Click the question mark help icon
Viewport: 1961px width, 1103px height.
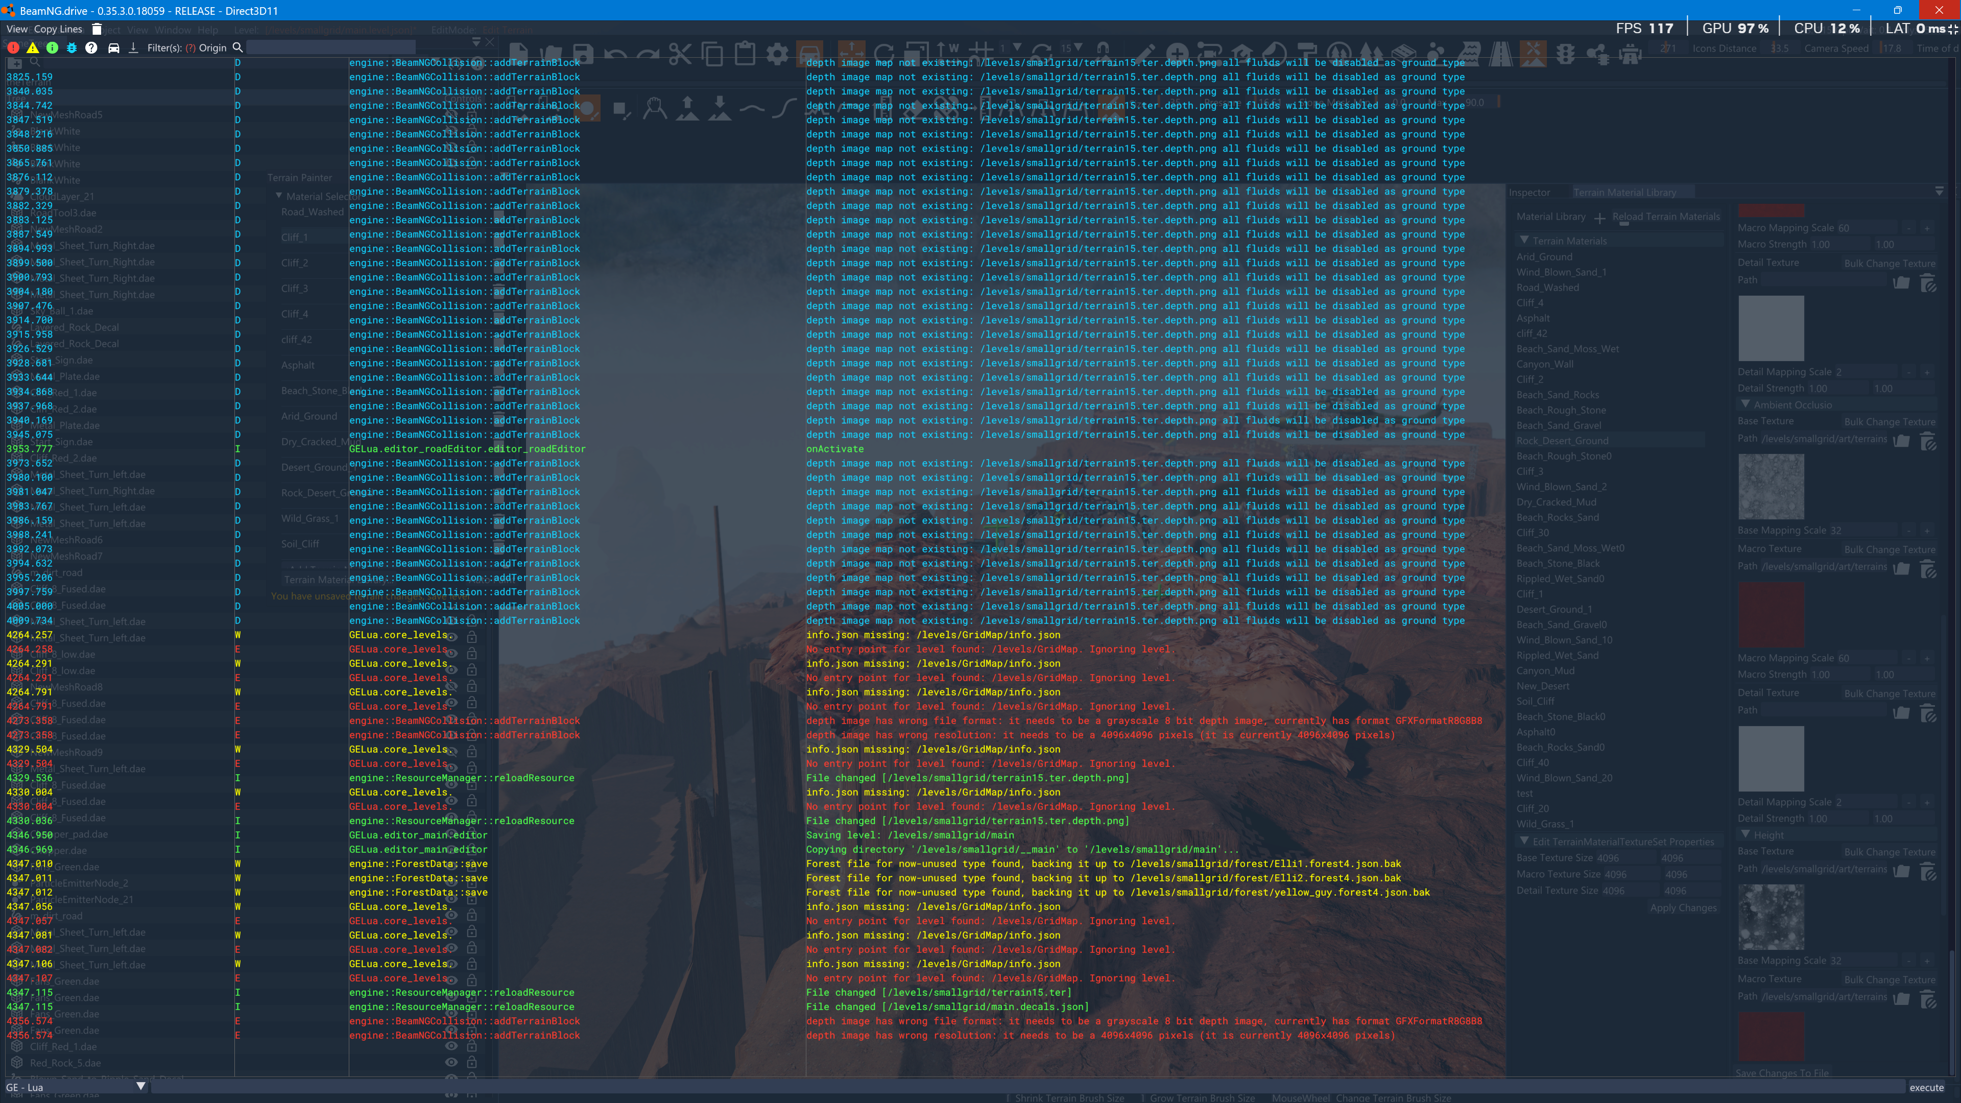[x=91, y=47]
